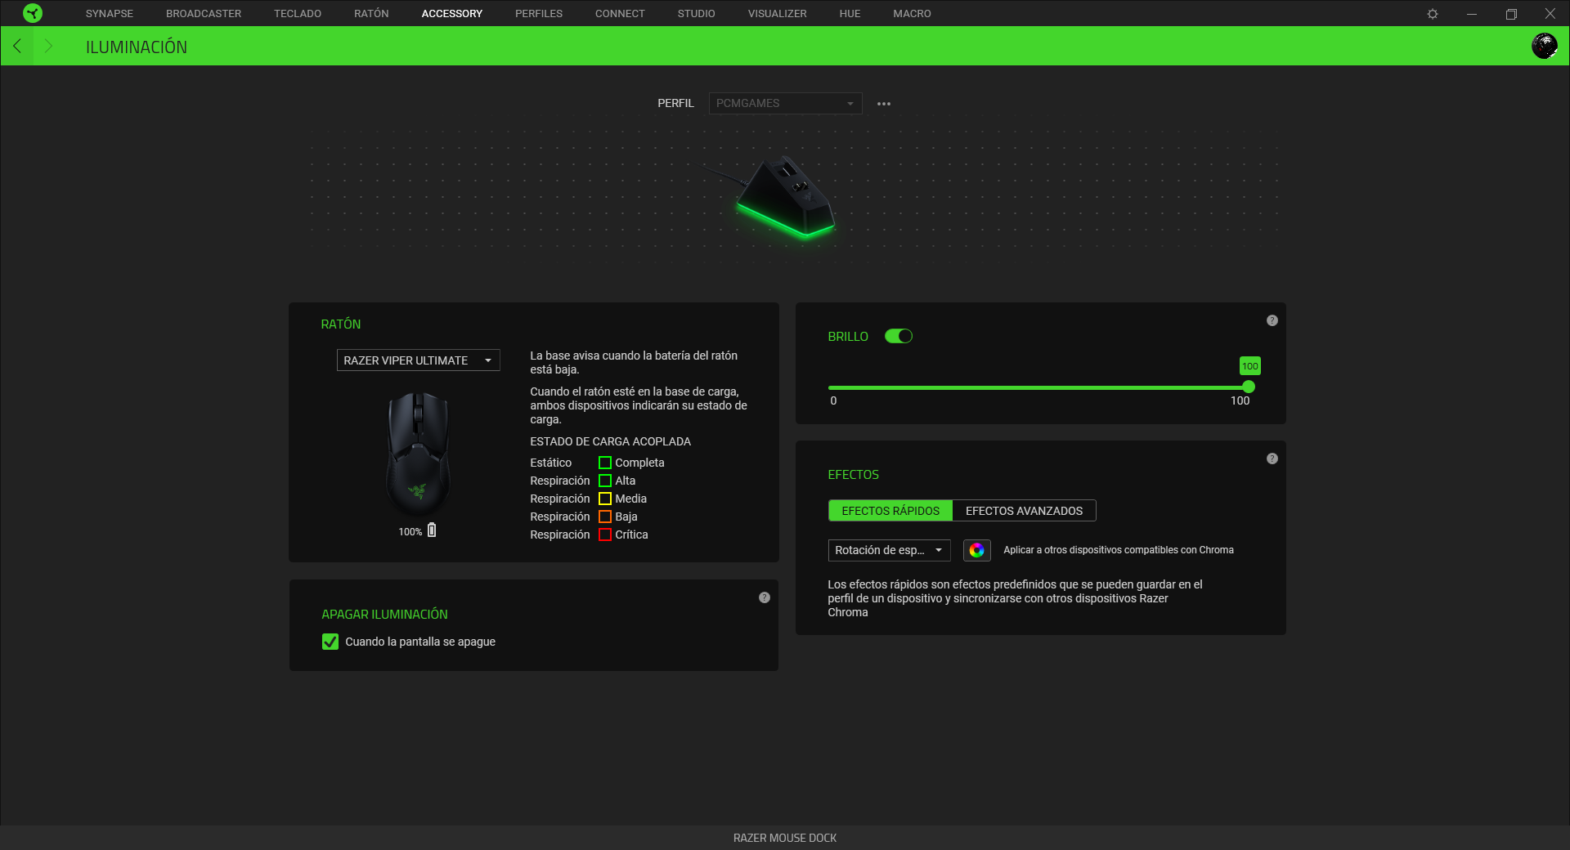Click yellow Media color swatch

[x=605, y=499]
